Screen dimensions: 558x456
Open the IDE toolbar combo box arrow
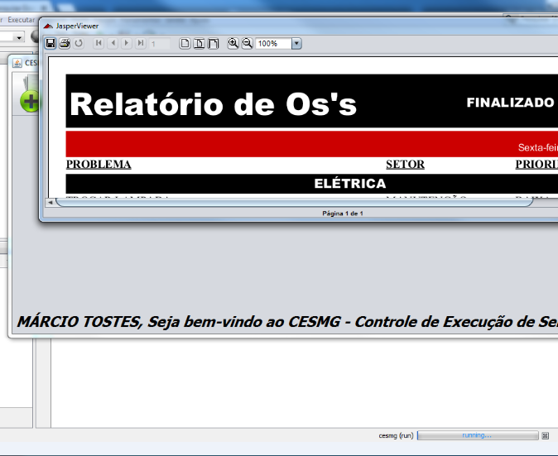(x=19, y=37)
